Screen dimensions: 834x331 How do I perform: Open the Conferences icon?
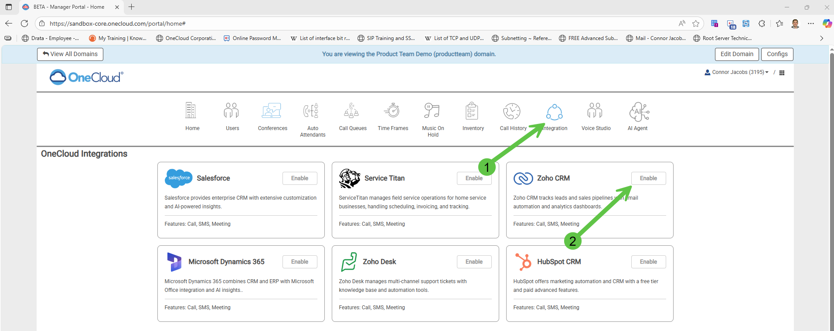click(272, 111)
